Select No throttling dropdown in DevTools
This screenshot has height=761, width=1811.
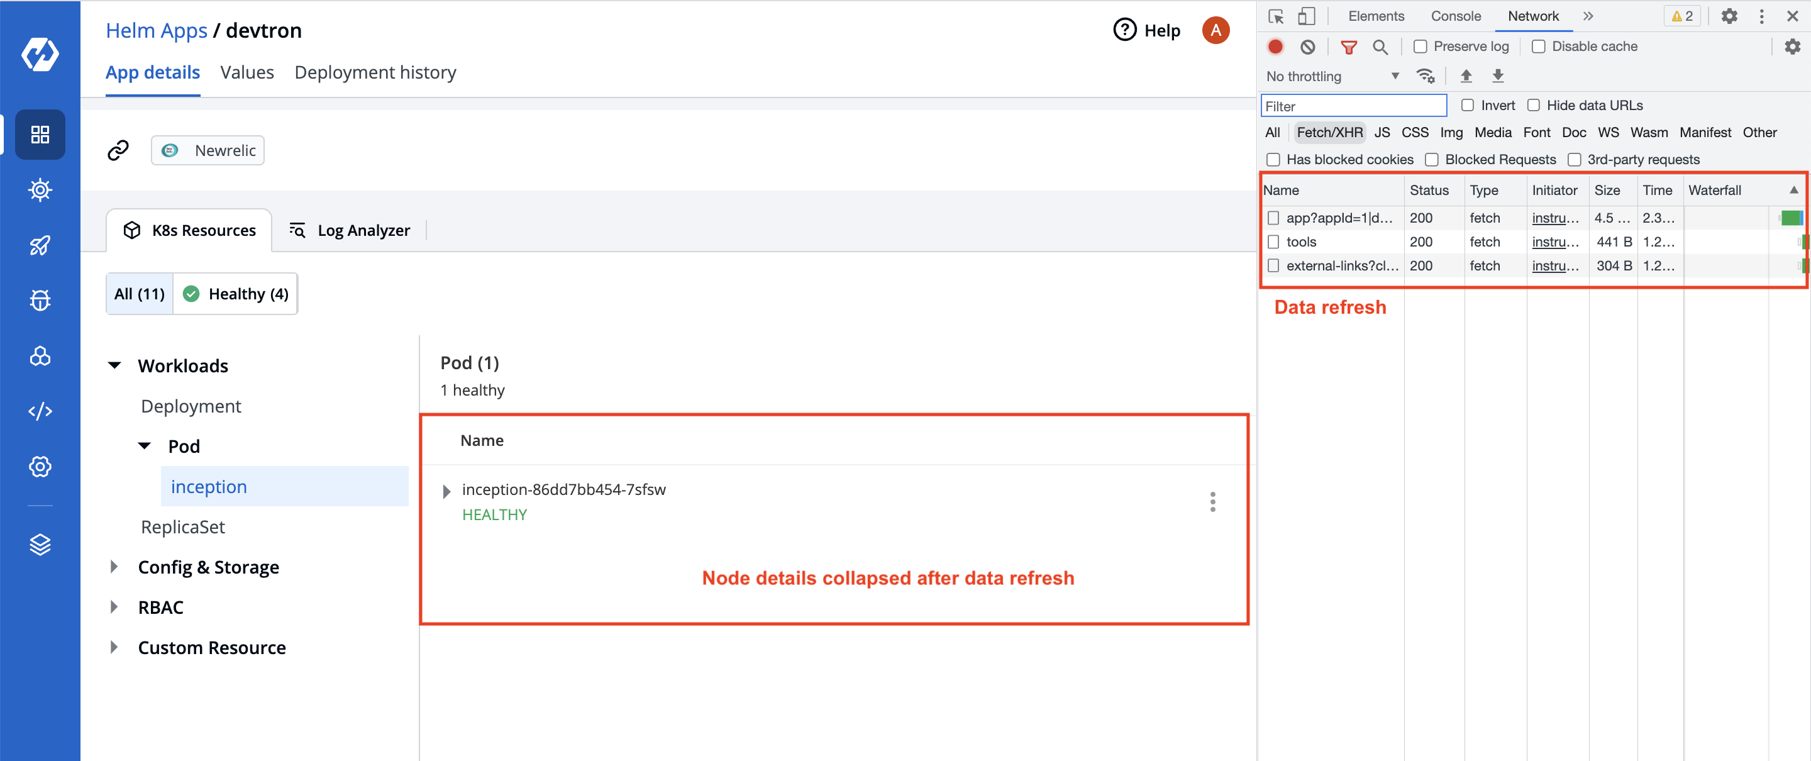1328,75
